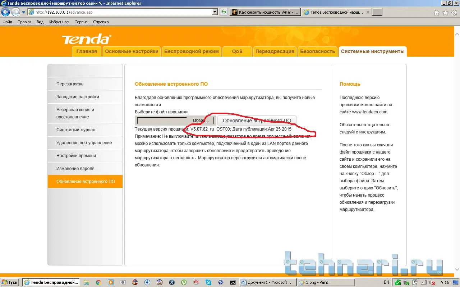Select Обновление встроенного ПО sidebar item

(85, 182)
